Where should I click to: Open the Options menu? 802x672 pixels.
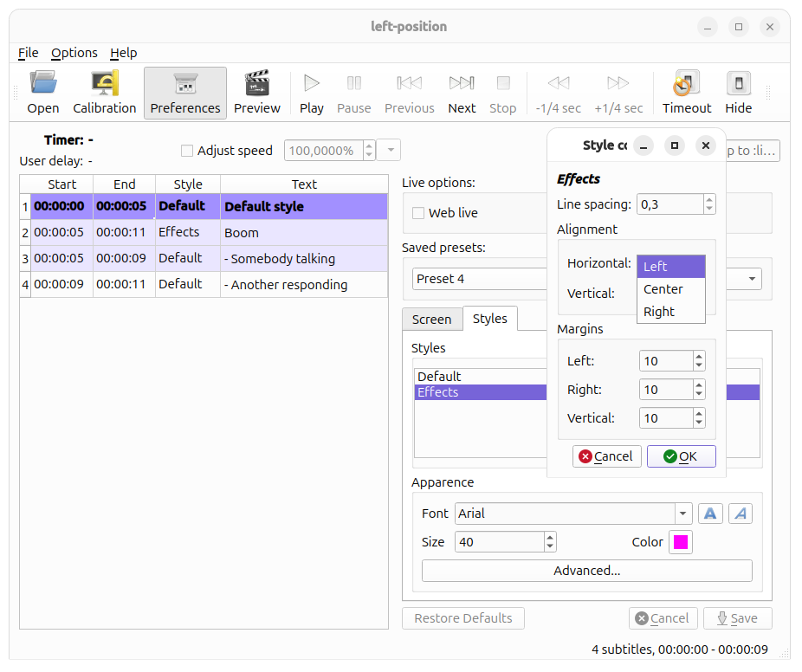click(74, 53)
